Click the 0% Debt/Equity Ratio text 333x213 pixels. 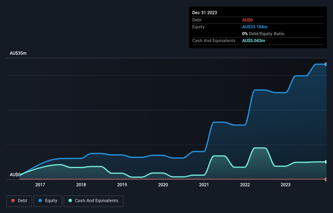click(x=263, y=34)
